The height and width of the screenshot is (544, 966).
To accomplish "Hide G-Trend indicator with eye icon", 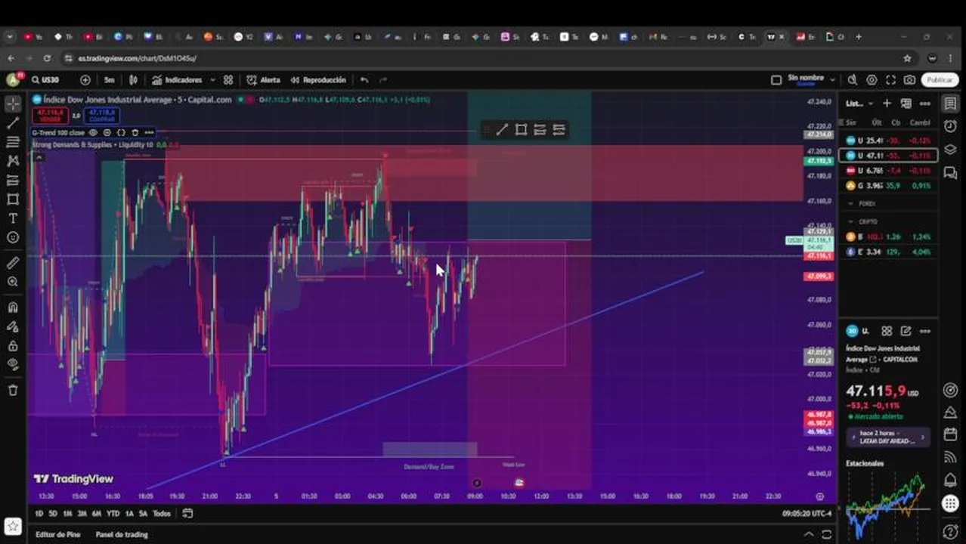I will click(x=93, y=132).
